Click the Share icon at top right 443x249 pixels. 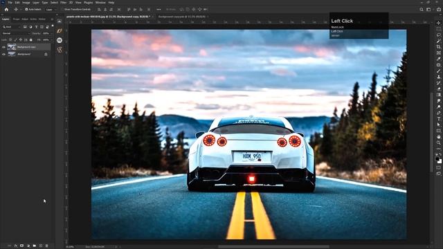(438, 9)
